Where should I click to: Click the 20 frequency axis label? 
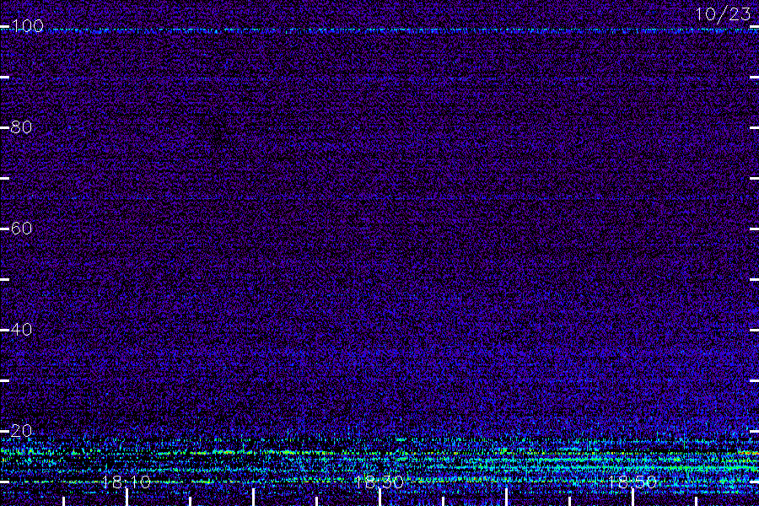click(x=21, y=431)
